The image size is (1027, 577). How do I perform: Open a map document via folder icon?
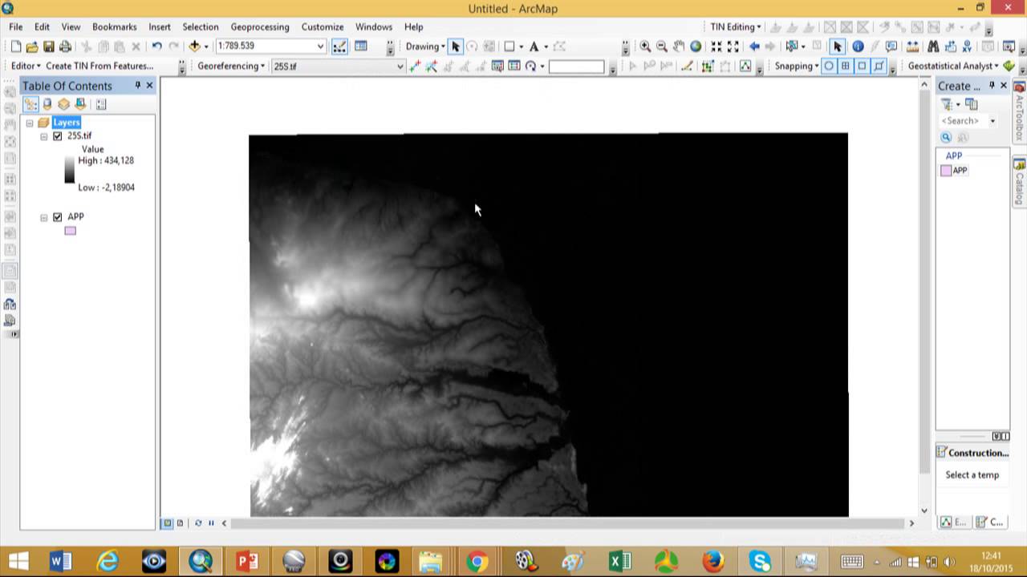(x=32, y=46)
